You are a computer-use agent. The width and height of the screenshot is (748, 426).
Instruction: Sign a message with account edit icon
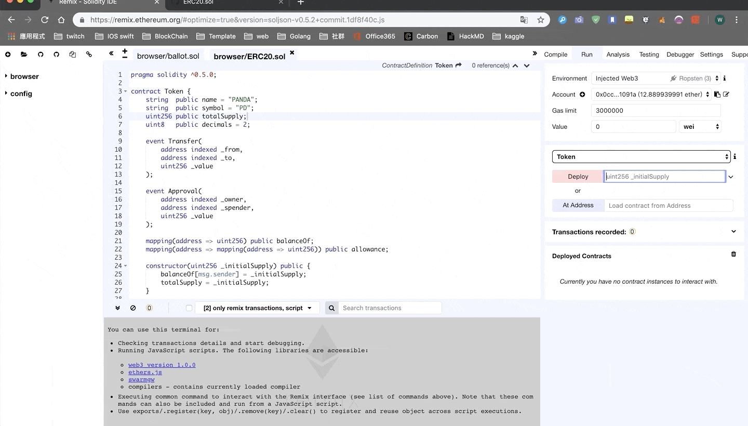point(726,95)
